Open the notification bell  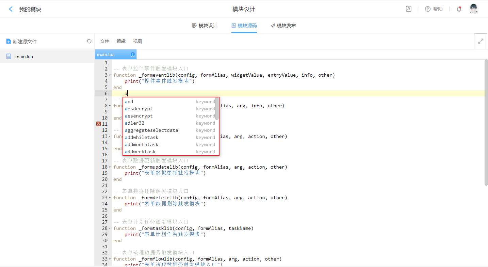pos(459,9)
